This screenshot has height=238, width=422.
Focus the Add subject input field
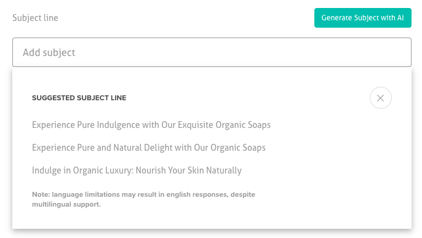coord(212,52)
